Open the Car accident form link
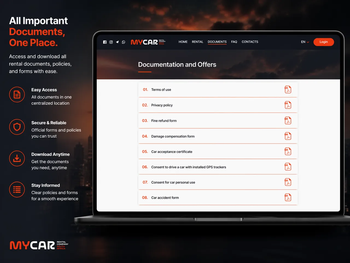Image resolution: width=350 pixels, height=263 pixels. click(165, 198)
